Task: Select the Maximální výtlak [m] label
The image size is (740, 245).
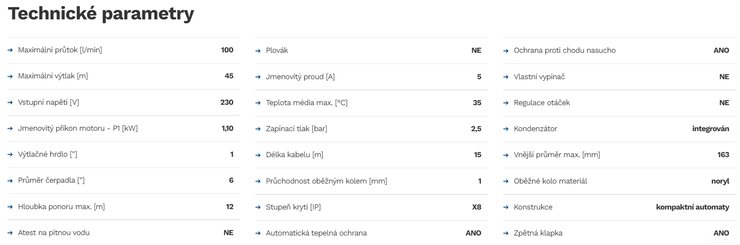Action: click(x=53, y=76)
